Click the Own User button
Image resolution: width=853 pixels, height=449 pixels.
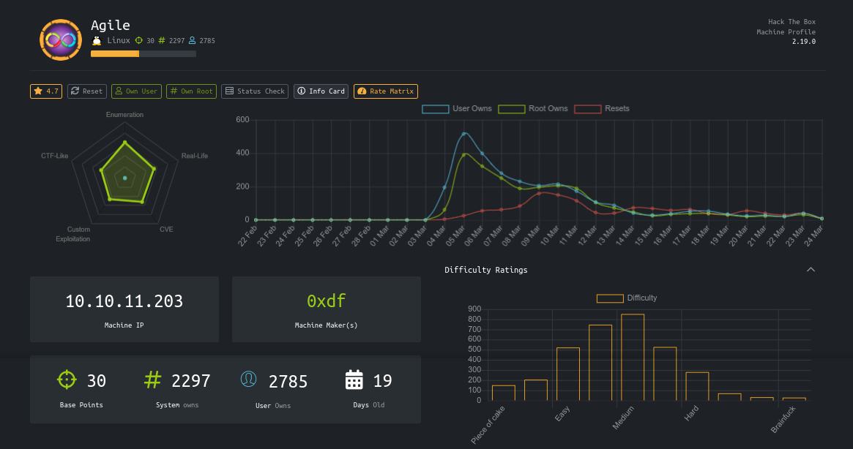pyautogui.click(x=136, y=91)
